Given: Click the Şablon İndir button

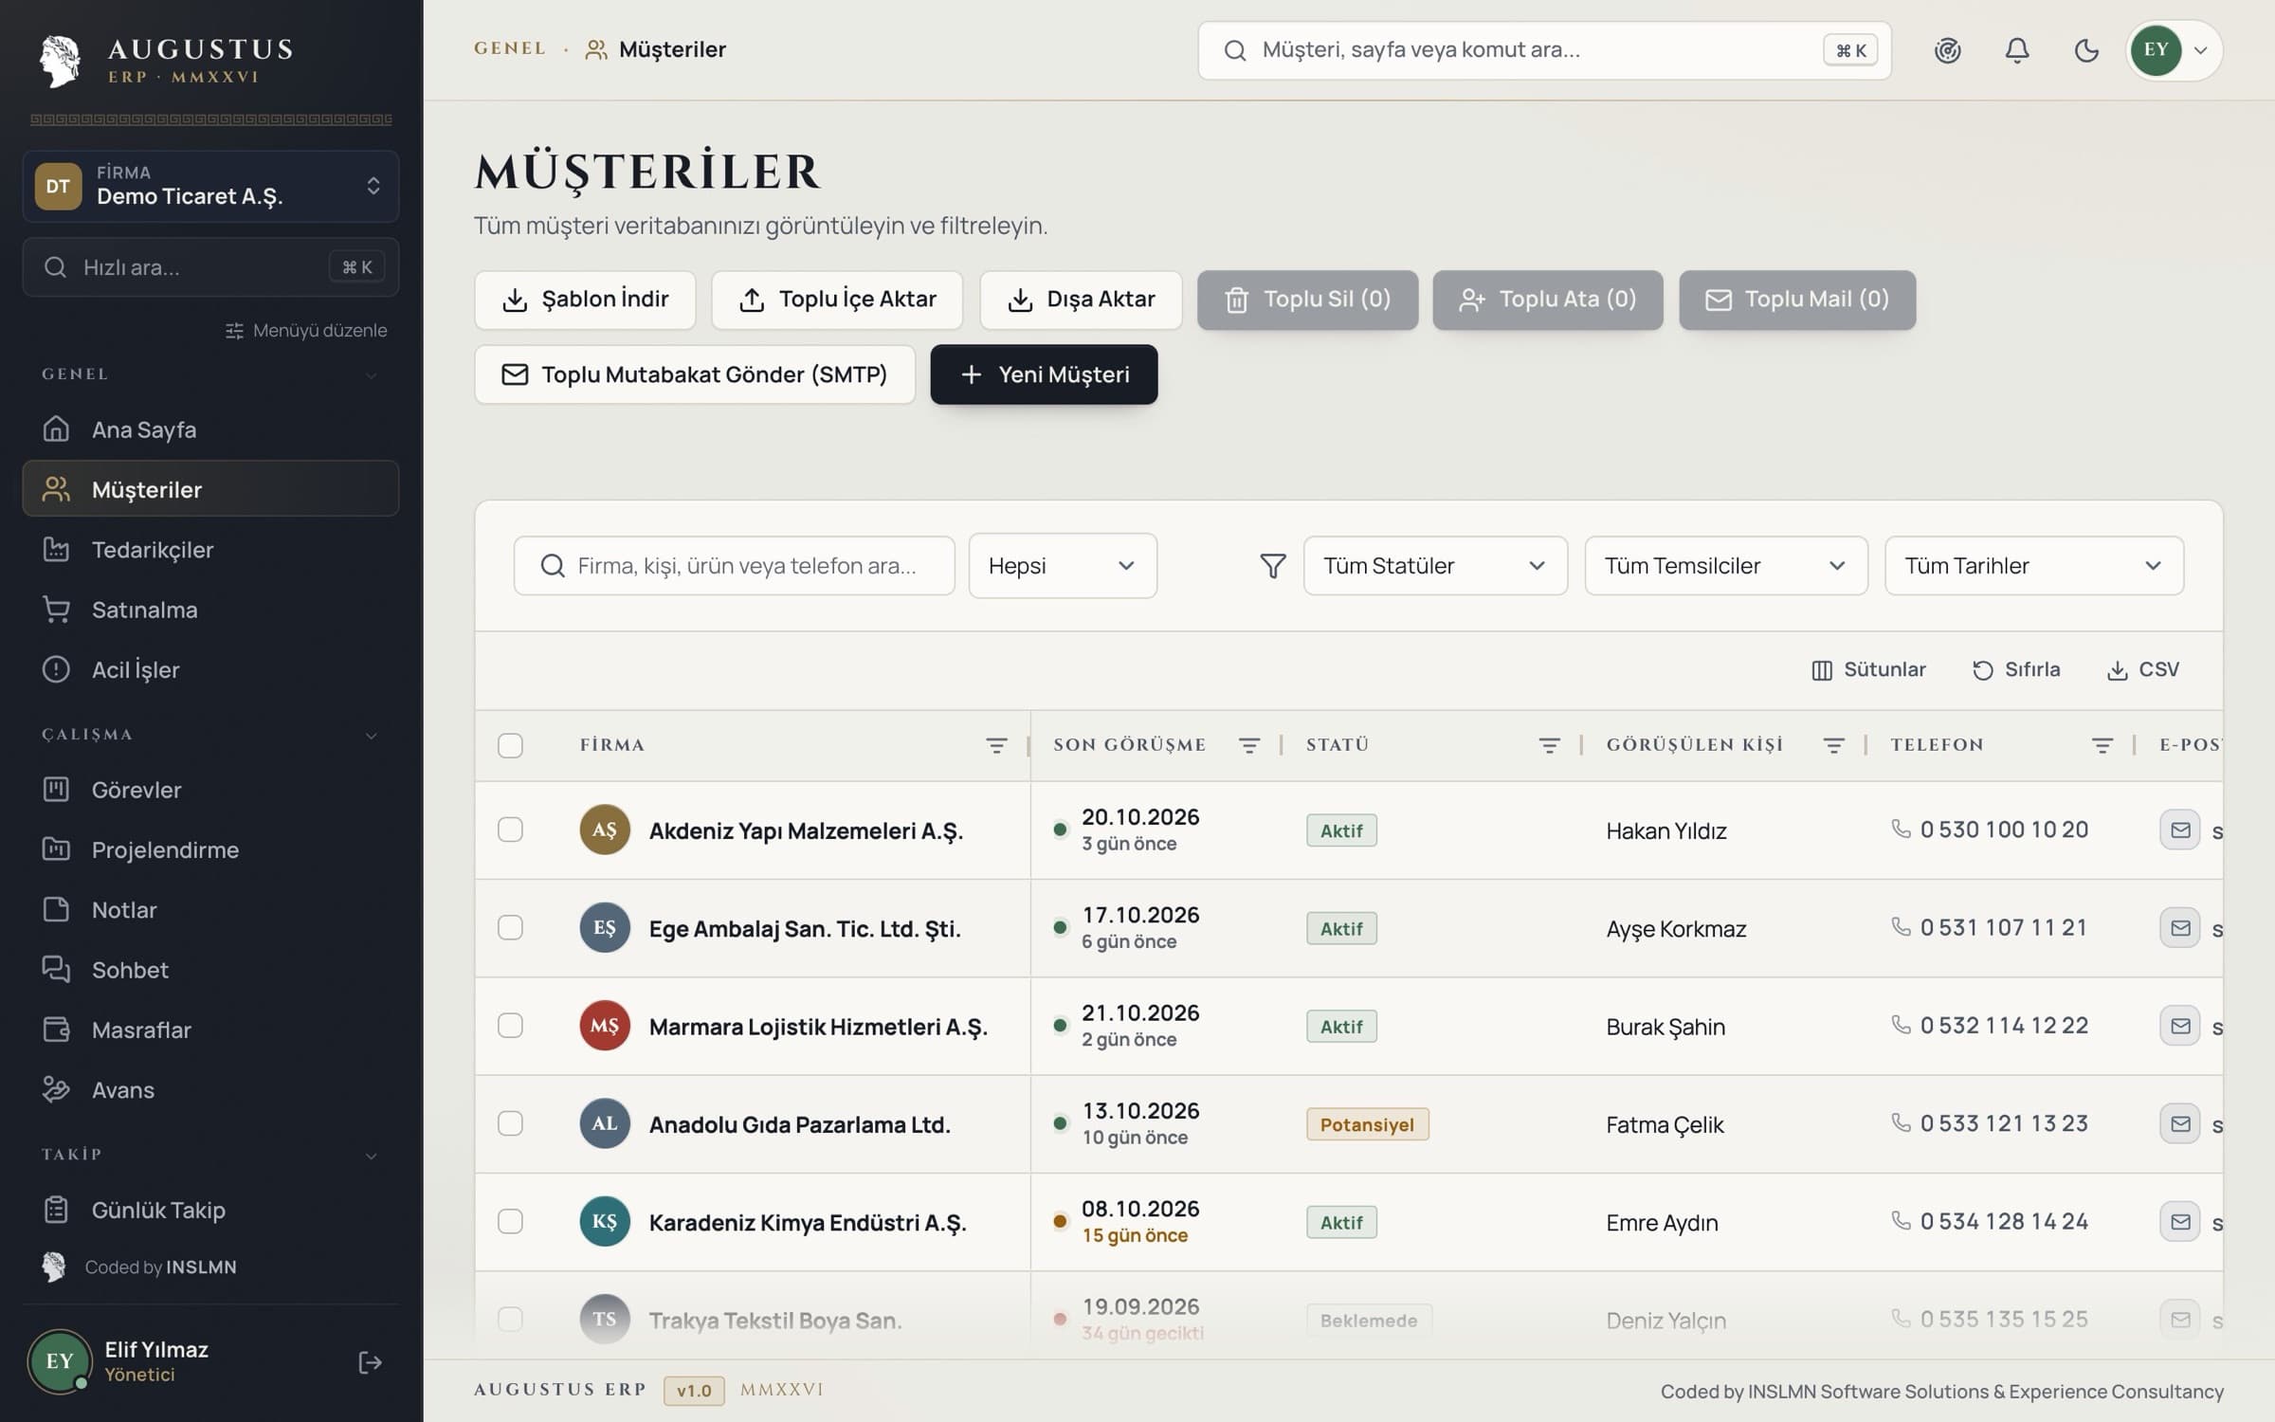Looking at the screenshot, I should 585,300.
